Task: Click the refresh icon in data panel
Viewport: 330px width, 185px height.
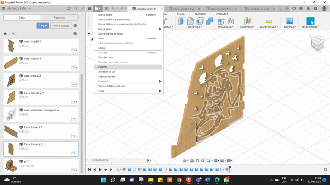Action: [x=69, y=9]
